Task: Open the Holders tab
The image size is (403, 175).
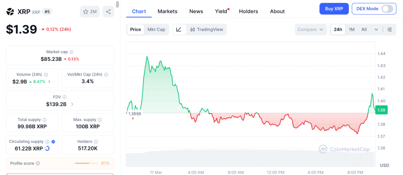Action: (248, 11)
